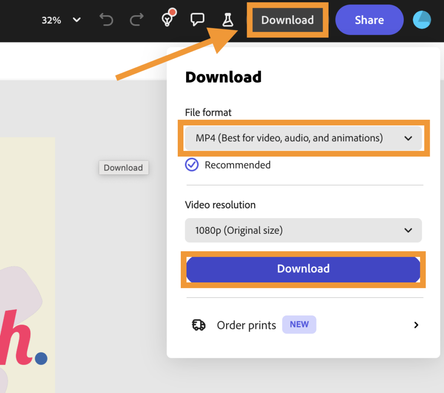
Task: Open the lightbulb tips icon with red dot
Action: tap(168, 19)
